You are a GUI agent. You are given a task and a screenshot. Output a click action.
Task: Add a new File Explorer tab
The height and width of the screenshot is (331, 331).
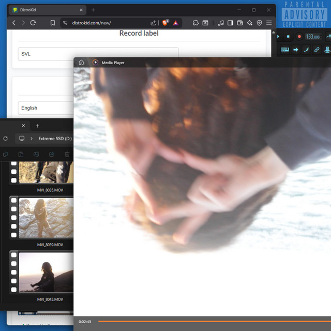pos(37,126)
